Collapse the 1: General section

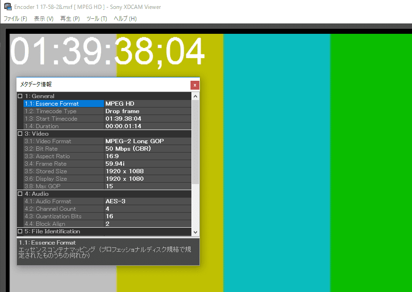click(x=20, y=96)
